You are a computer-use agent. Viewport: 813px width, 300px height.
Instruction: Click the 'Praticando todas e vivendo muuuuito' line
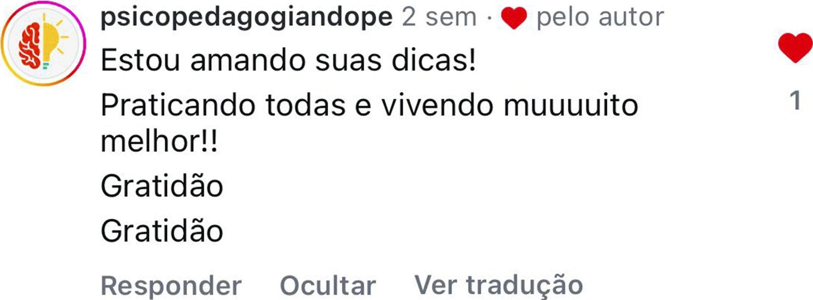click(369, 105)
